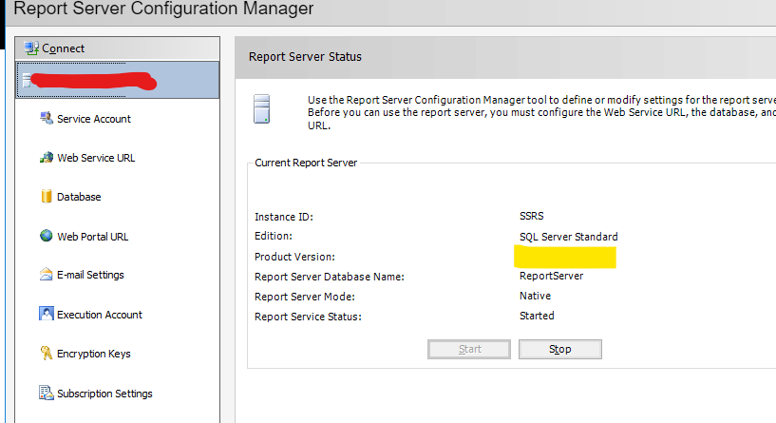Click the yellow Database cylinder icon
Image resolution: width=776 pixels, height=423 pixels.
tap(45, 197)
